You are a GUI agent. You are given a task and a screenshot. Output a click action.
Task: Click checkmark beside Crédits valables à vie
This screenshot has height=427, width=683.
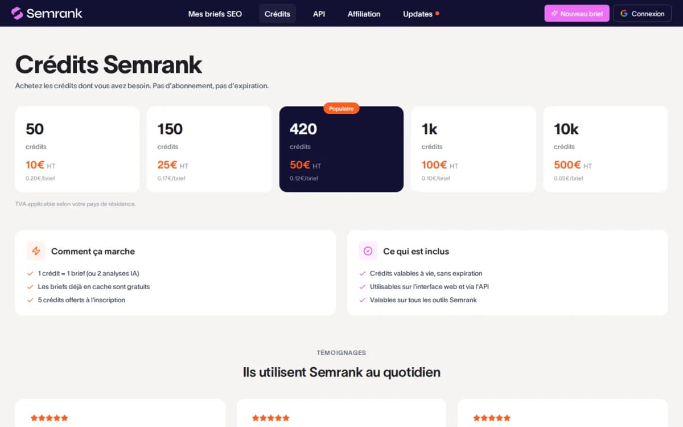[x=362, y=273]
